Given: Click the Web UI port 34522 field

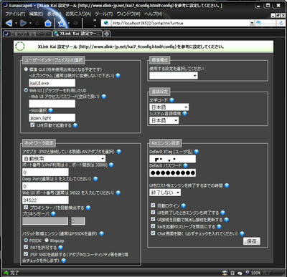Looking at the screenshot, I should (45, 200).
